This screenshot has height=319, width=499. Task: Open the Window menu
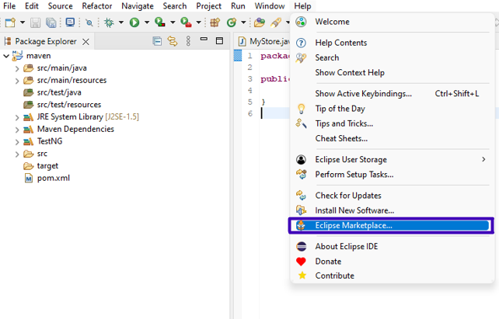point(270,6)
